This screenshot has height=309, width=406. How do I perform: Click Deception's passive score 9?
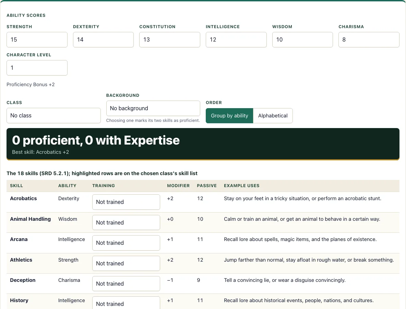(199, 280)
